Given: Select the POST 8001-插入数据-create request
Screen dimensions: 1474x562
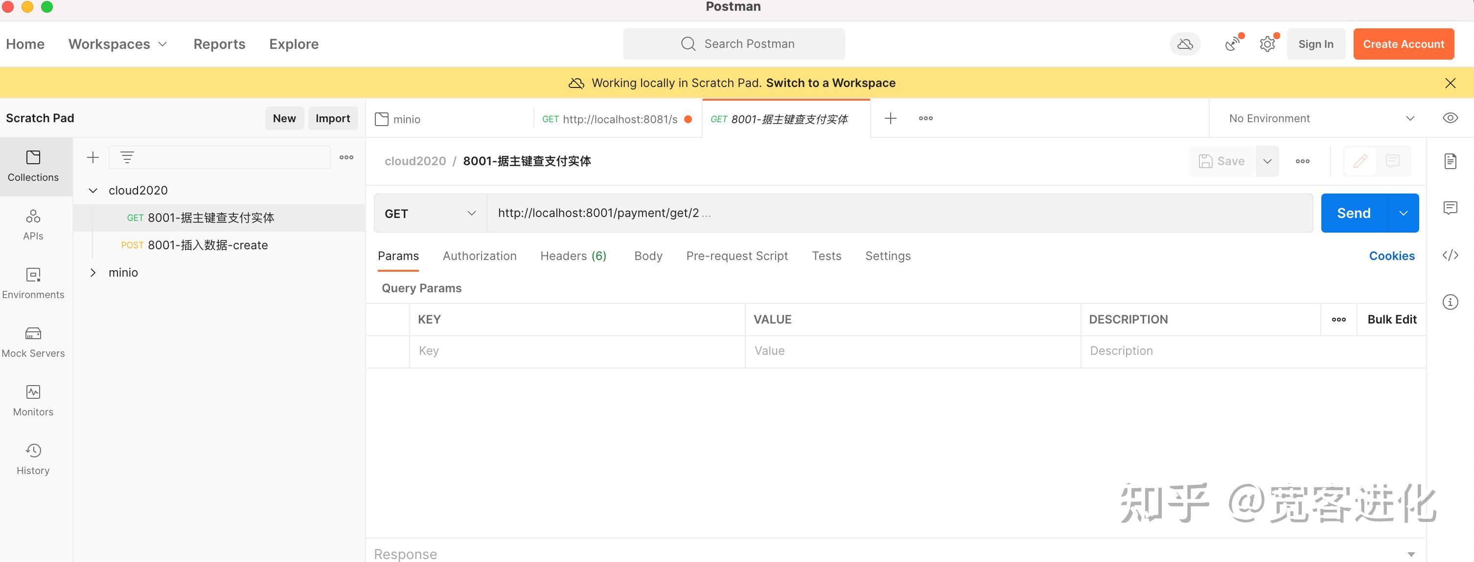Looking at the screenshot, I should pyautogui.click(x=219, y=245).
